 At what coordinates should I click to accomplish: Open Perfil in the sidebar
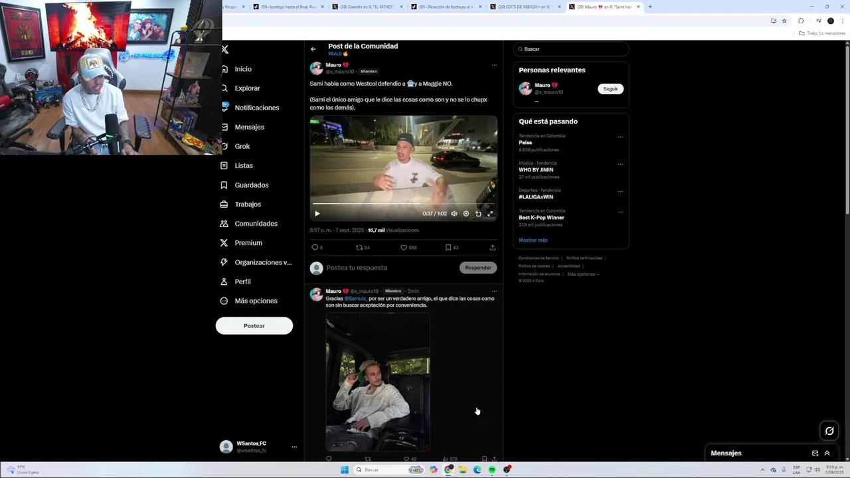(235, 281)
